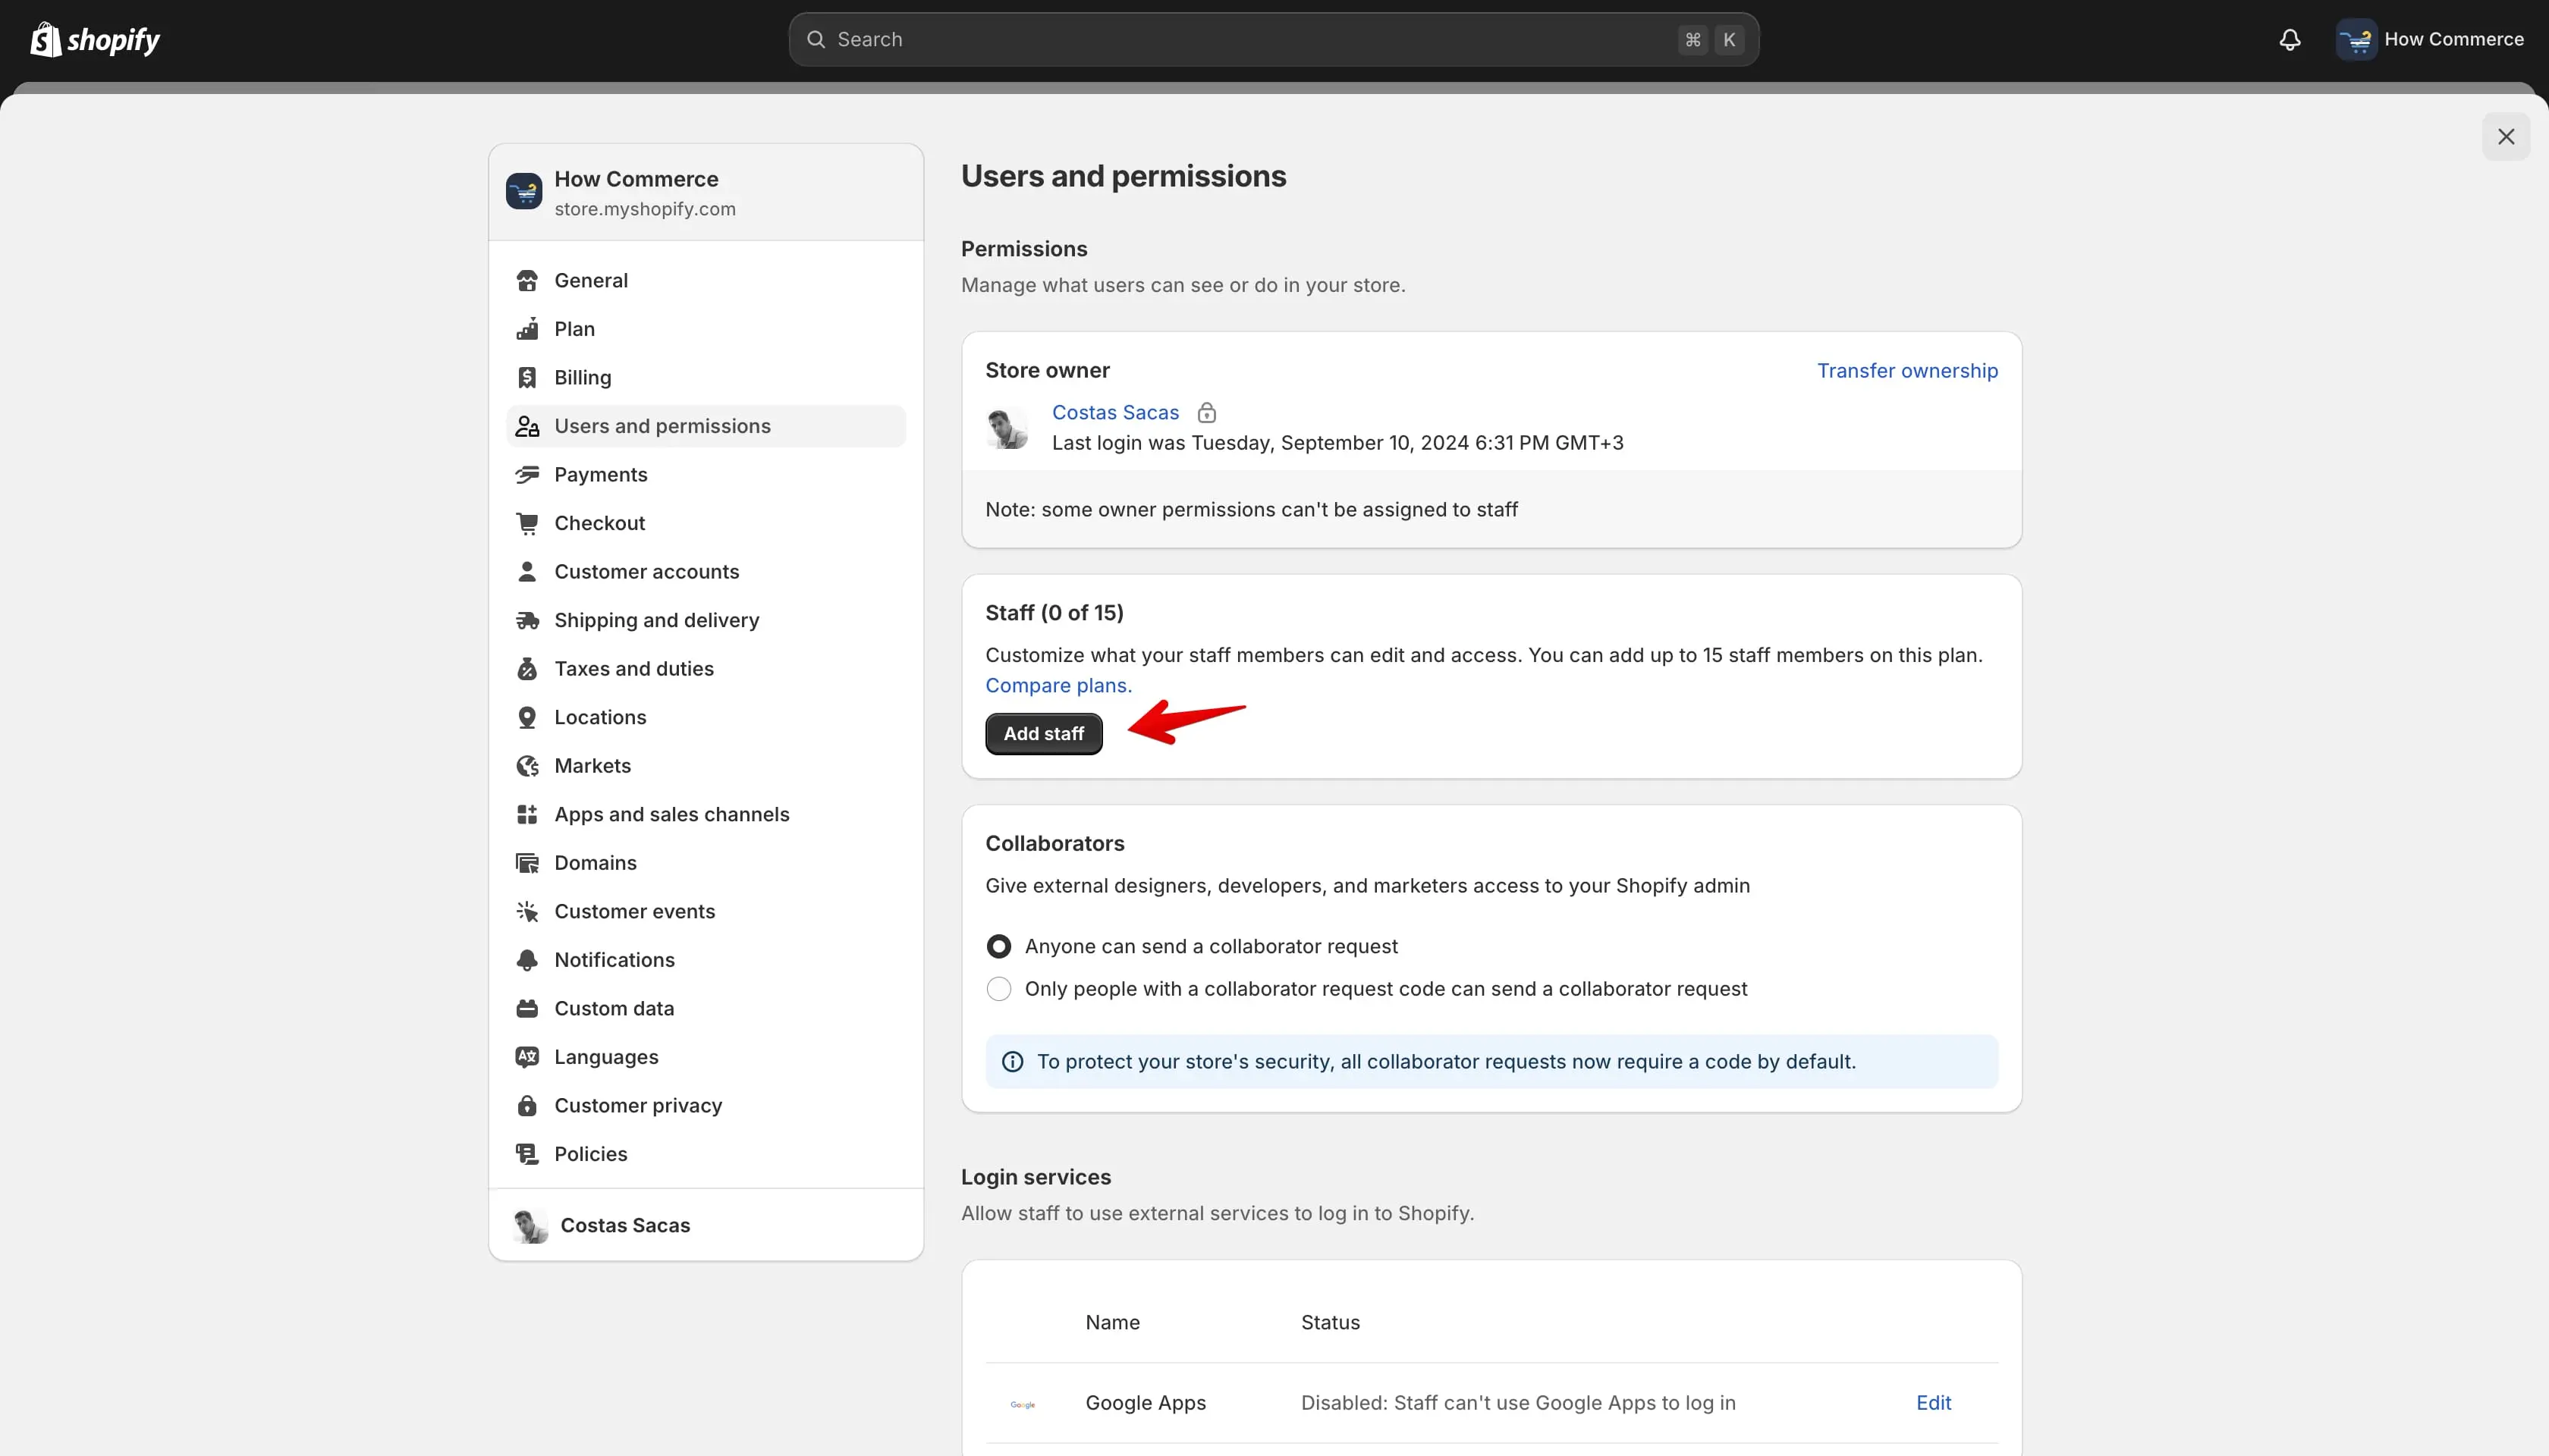The height and width of the screenshot is (1456, 2549).
Task: Click the Billing receipt icon
Action: click(x=527, y=378)
